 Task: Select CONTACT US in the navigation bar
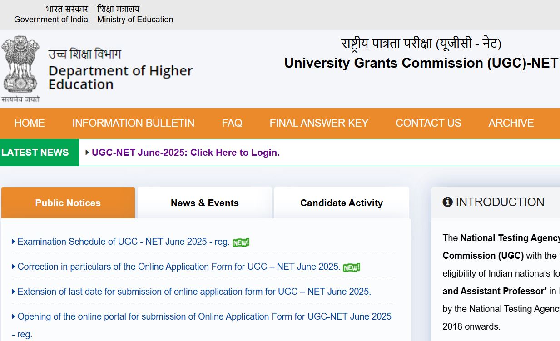coord(428,123)
